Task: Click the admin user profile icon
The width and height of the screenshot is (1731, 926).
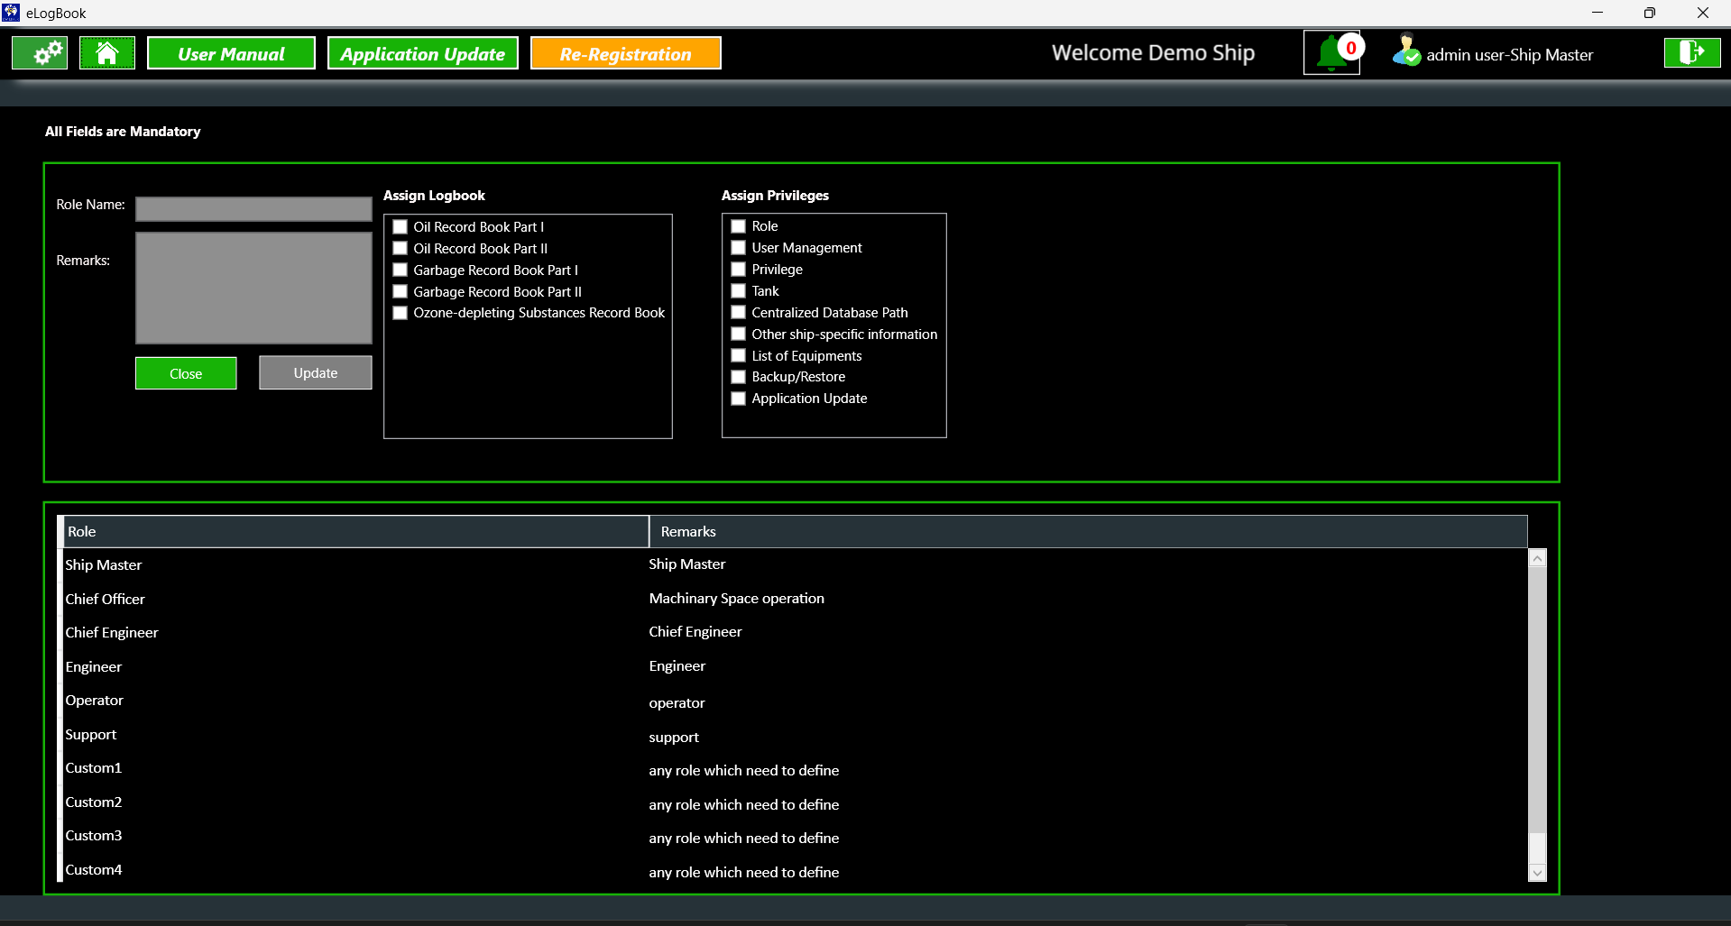Action: (1406, 52)
